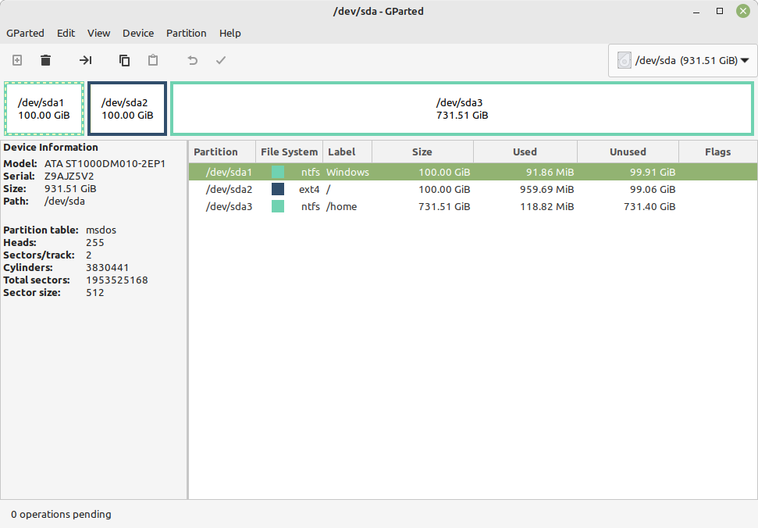Viewport: 758px width, 528px height.
Task: Open the Device menu
Action: tap(138, 33)
